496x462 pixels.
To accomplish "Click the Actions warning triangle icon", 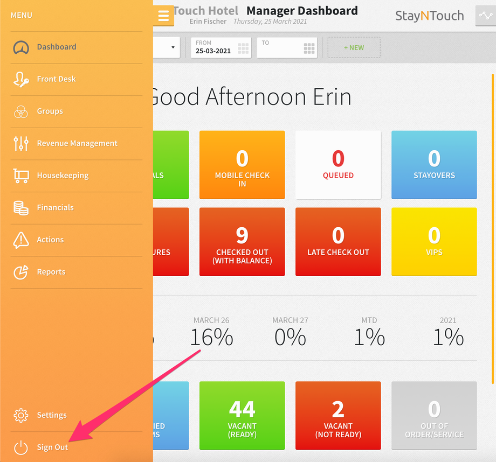I will pos(21,240).
